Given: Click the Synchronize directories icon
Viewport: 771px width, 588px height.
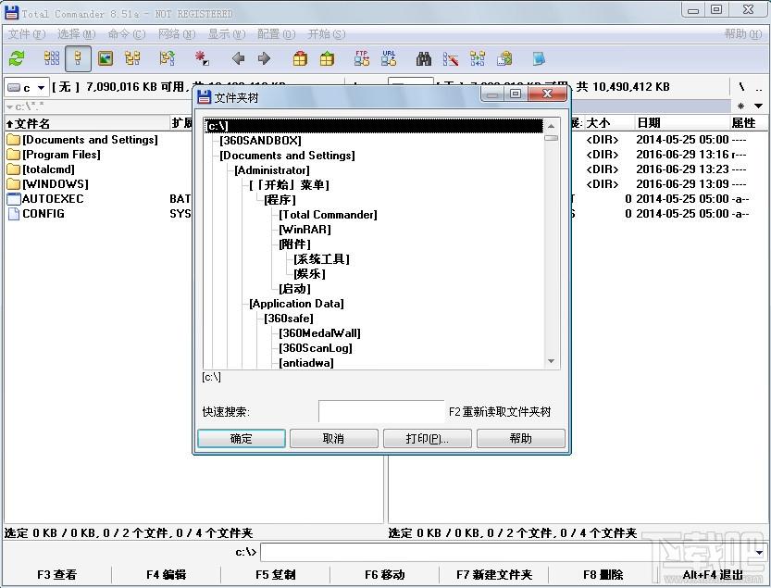Looking at the screenshot, I should click(477, 58).
